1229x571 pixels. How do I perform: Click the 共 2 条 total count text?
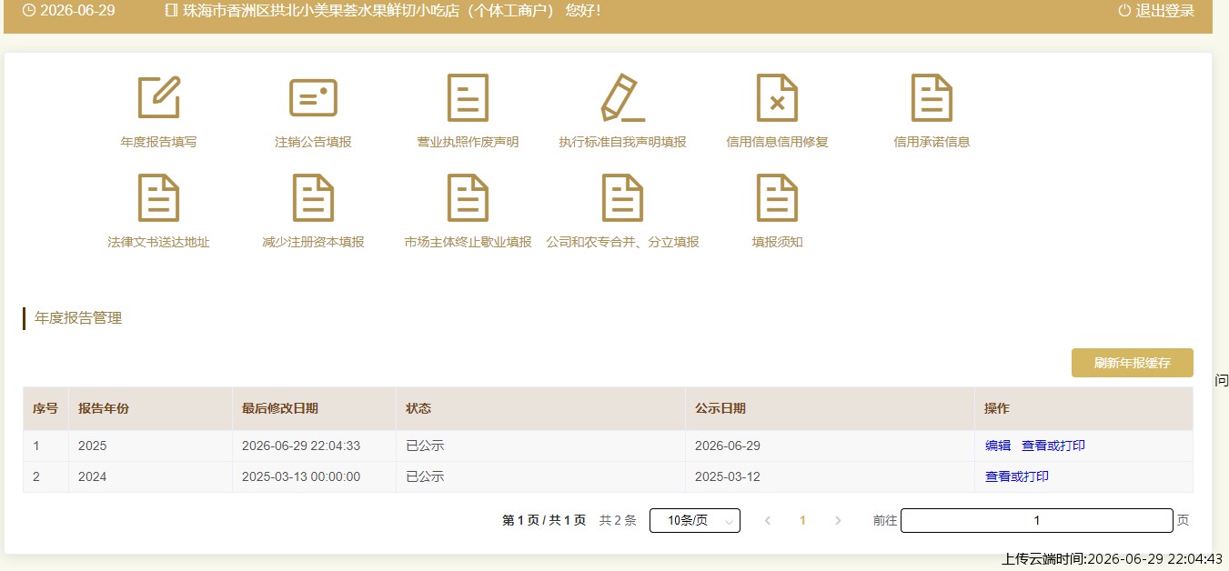[x=618, y=520]
